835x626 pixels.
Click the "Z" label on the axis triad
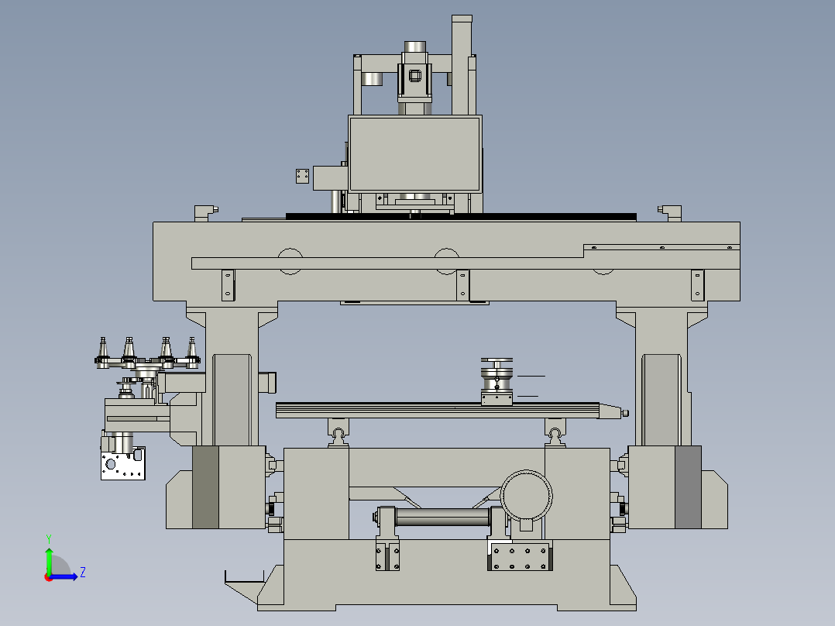pos(83,573)
